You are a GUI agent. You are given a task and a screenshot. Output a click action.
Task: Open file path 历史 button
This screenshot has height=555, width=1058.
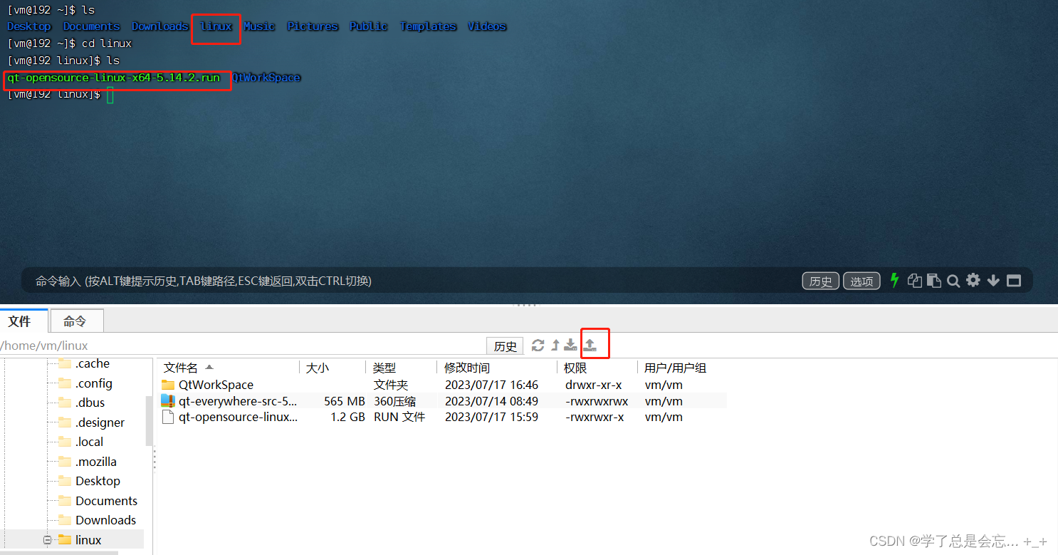coord(505,346)
